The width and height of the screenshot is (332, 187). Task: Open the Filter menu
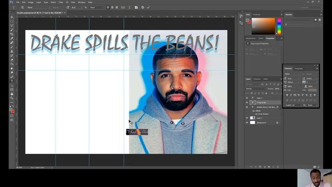click(x=61, y=2)
